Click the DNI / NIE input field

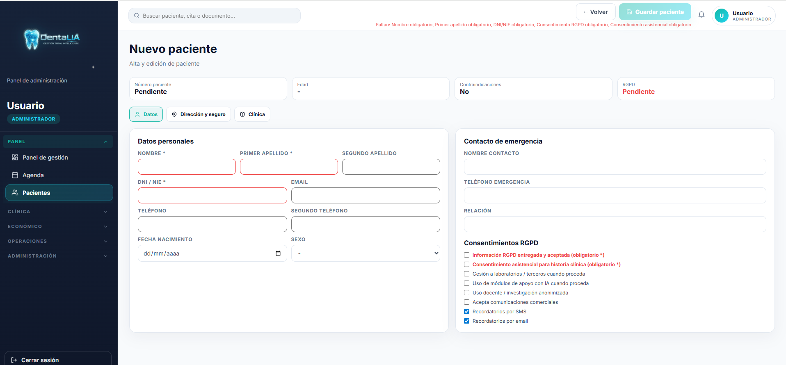212,196
